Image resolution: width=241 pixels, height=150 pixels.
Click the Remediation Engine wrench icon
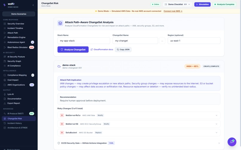pos(5,37)
